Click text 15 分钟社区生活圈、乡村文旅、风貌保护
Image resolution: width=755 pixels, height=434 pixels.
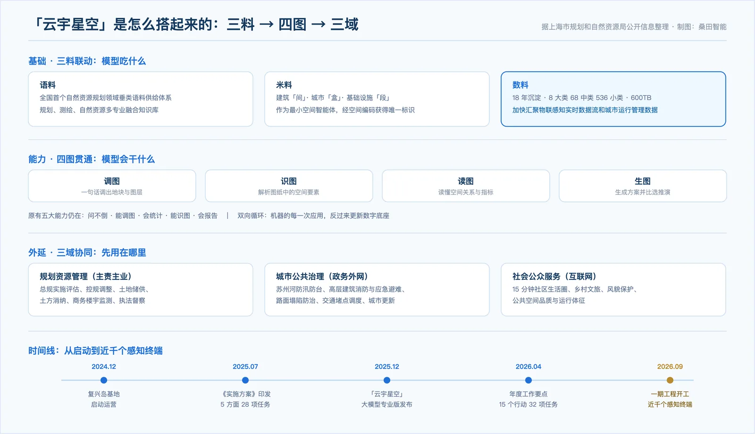575,289
